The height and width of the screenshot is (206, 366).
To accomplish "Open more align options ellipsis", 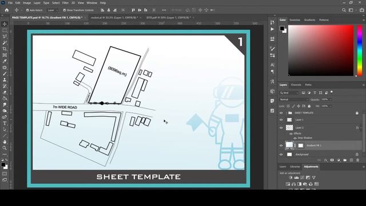I will [x=164, y=10].
